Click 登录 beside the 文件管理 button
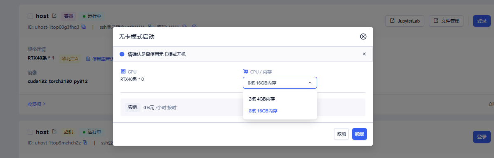Image resolution: width=494 pixels, height=158 pixels. click(x=482, y=21)
